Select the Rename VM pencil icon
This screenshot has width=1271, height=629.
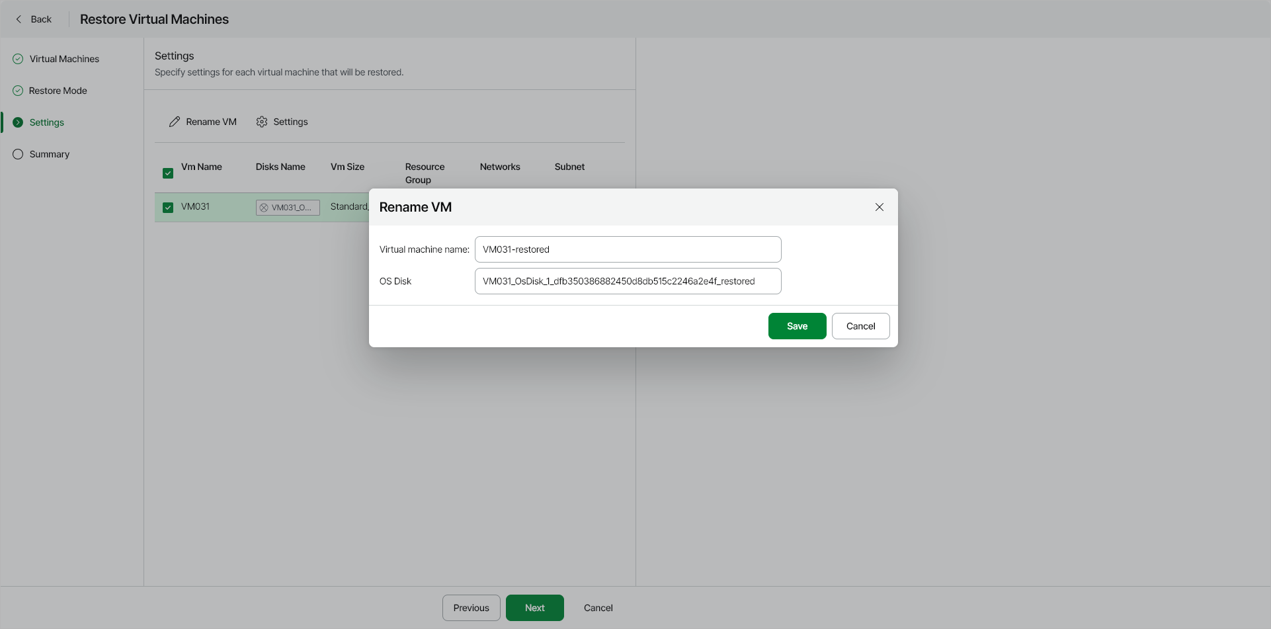pos(175,121)
